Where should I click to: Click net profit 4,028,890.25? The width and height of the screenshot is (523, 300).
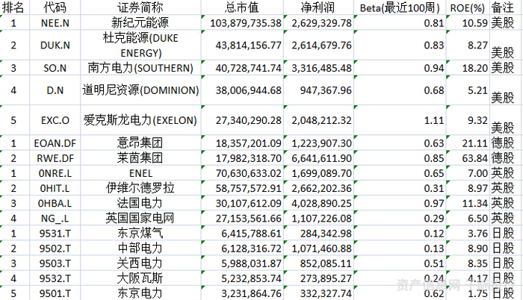coord(318,203)
